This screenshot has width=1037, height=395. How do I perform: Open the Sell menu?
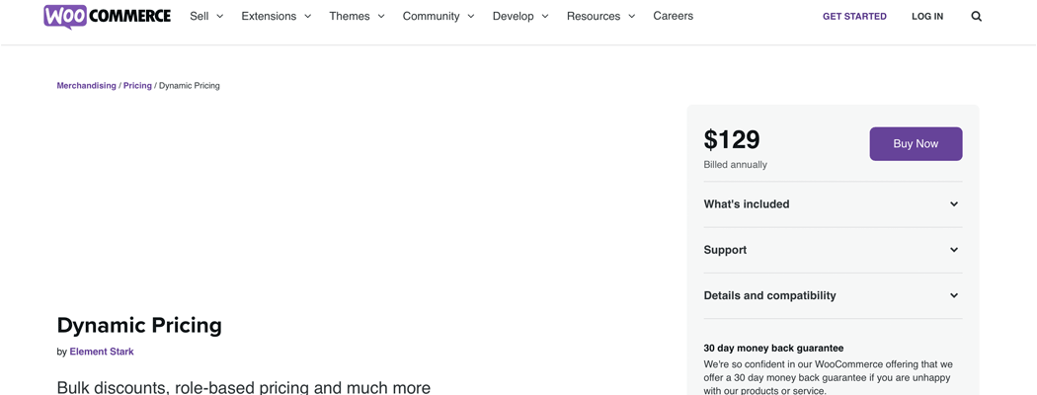point(206,16)
